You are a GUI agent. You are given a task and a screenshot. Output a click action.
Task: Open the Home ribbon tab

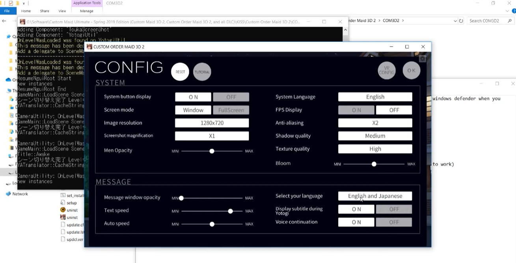(26, 11)
